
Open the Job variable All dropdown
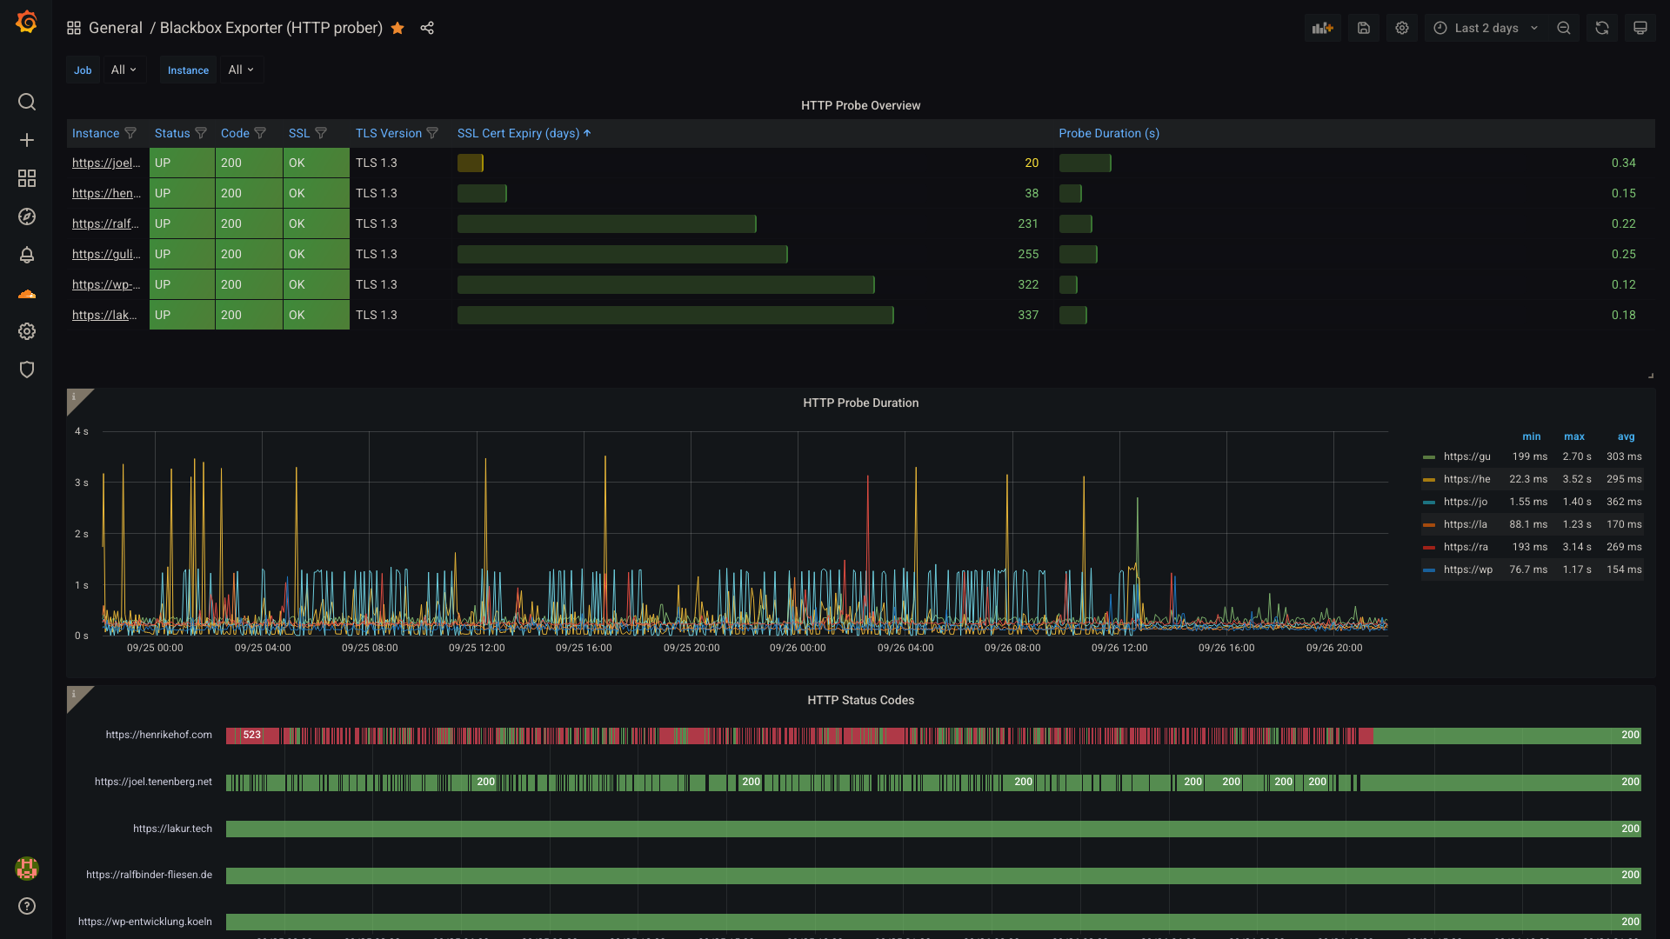click(x=124, y=70)
